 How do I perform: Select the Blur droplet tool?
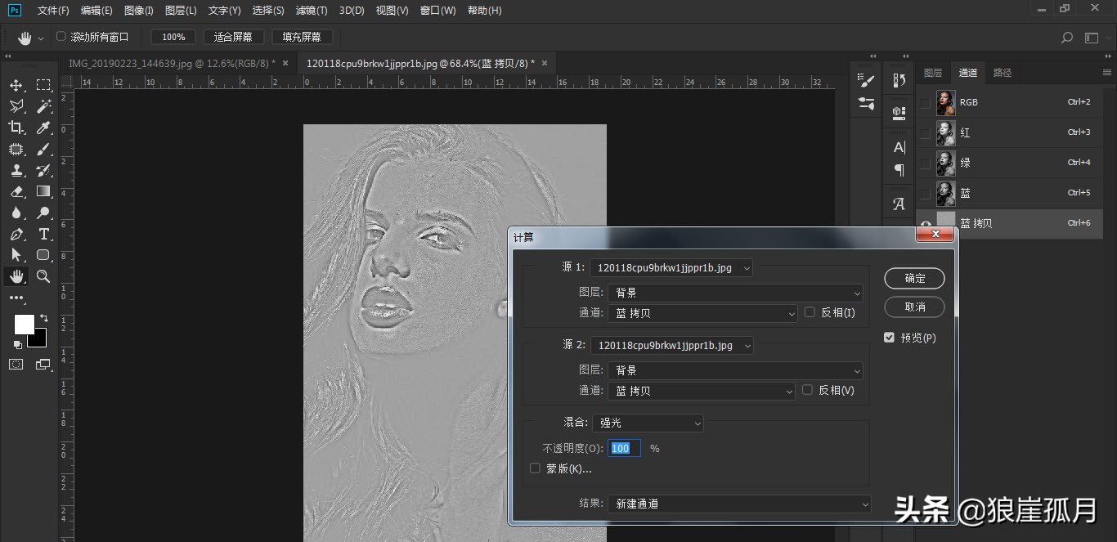click(x=16, y=213)
